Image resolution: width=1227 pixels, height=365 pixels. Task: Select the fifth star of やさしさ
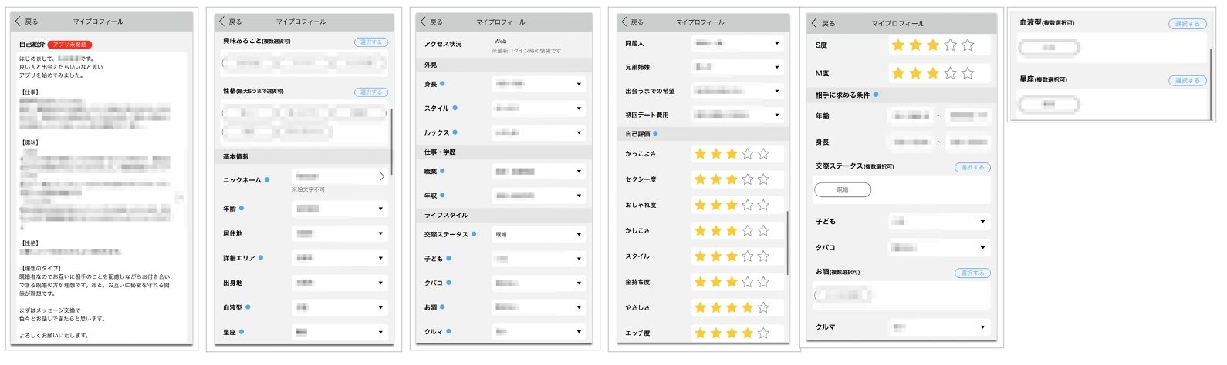click(763, 307)
